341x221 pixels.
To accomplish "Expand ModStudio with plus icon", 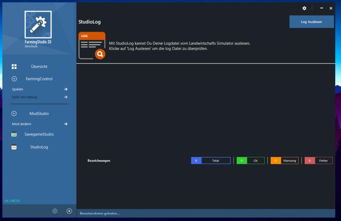I will pyautogui.click(x=14, y=114).
